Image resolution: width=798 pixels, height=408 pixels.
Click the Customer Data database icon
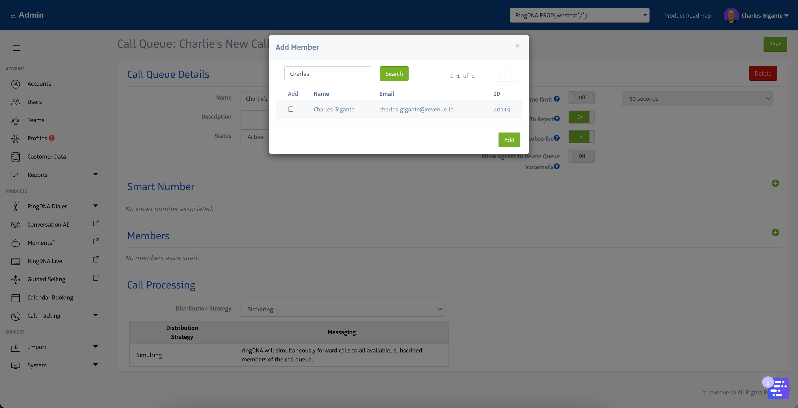[x=16, y=157]
